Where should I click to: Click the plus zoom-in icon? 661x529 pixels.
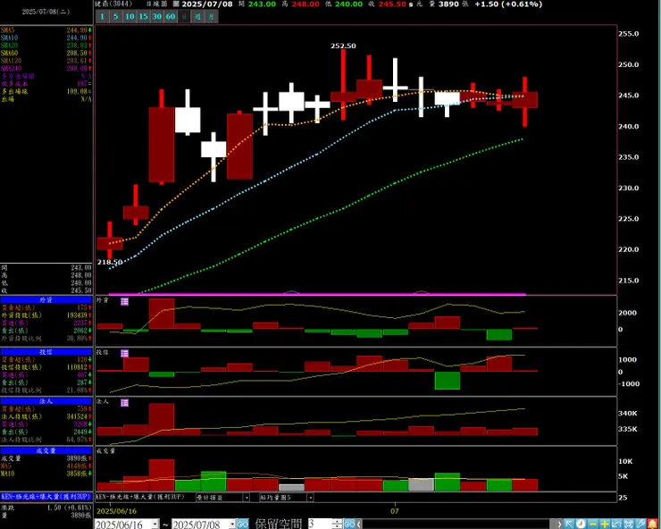[x=605, y=524]
